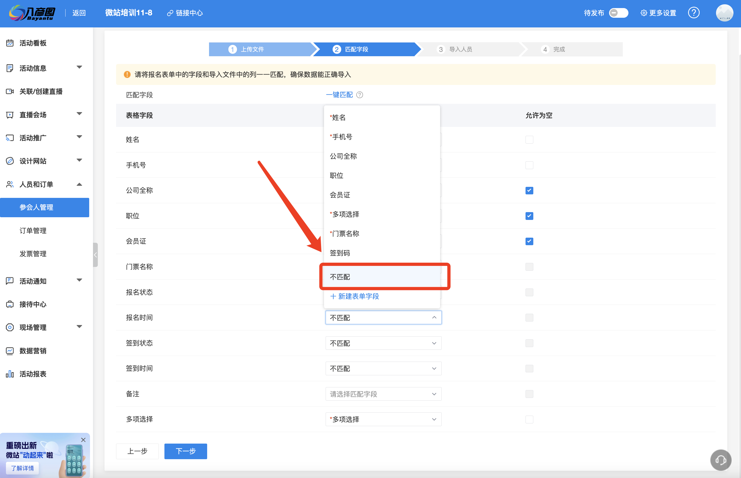The width and height of the screenshot is (741, 478).
Task: Expand the 活动信息 sidebar section
Action: pos(80,67)
